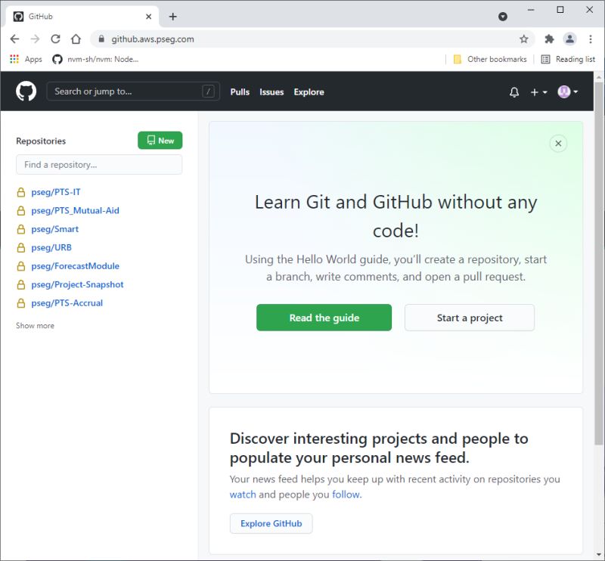Click the page scrollbar on the right
The image size is (605, 561).
coord(600,227)
